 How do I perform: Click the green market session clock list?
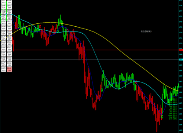(173, 109)
